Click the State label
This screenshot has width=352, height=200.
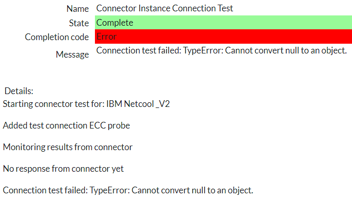click(x=79, y=23)
